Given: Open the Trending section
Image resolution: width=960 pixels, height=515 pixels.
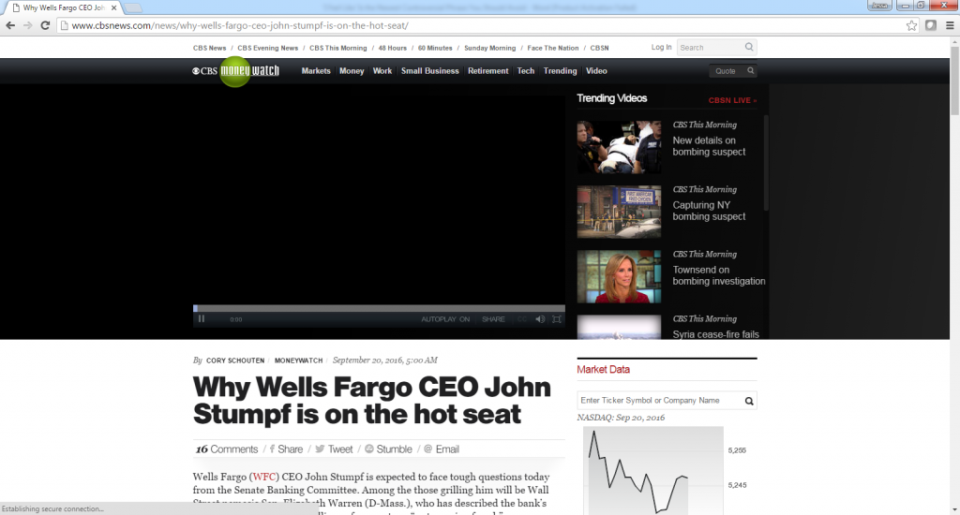Looking at the screenshot, I should [561, 71].
